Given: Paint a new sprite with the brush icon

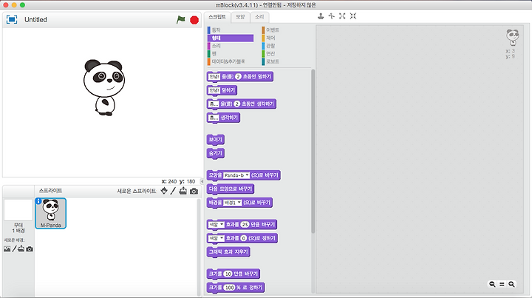Looking at the screenshot, I should pos(173,191).
